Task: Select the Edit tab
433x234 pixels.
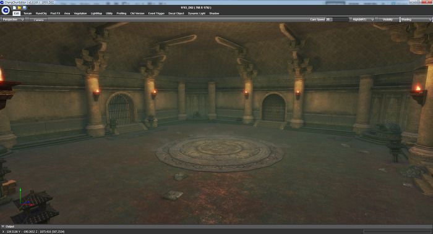Action: pyautogui.click(x=17, y=13)
